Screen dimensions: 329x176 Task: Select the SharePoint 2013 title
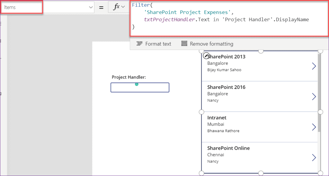(x=226, y=57)
